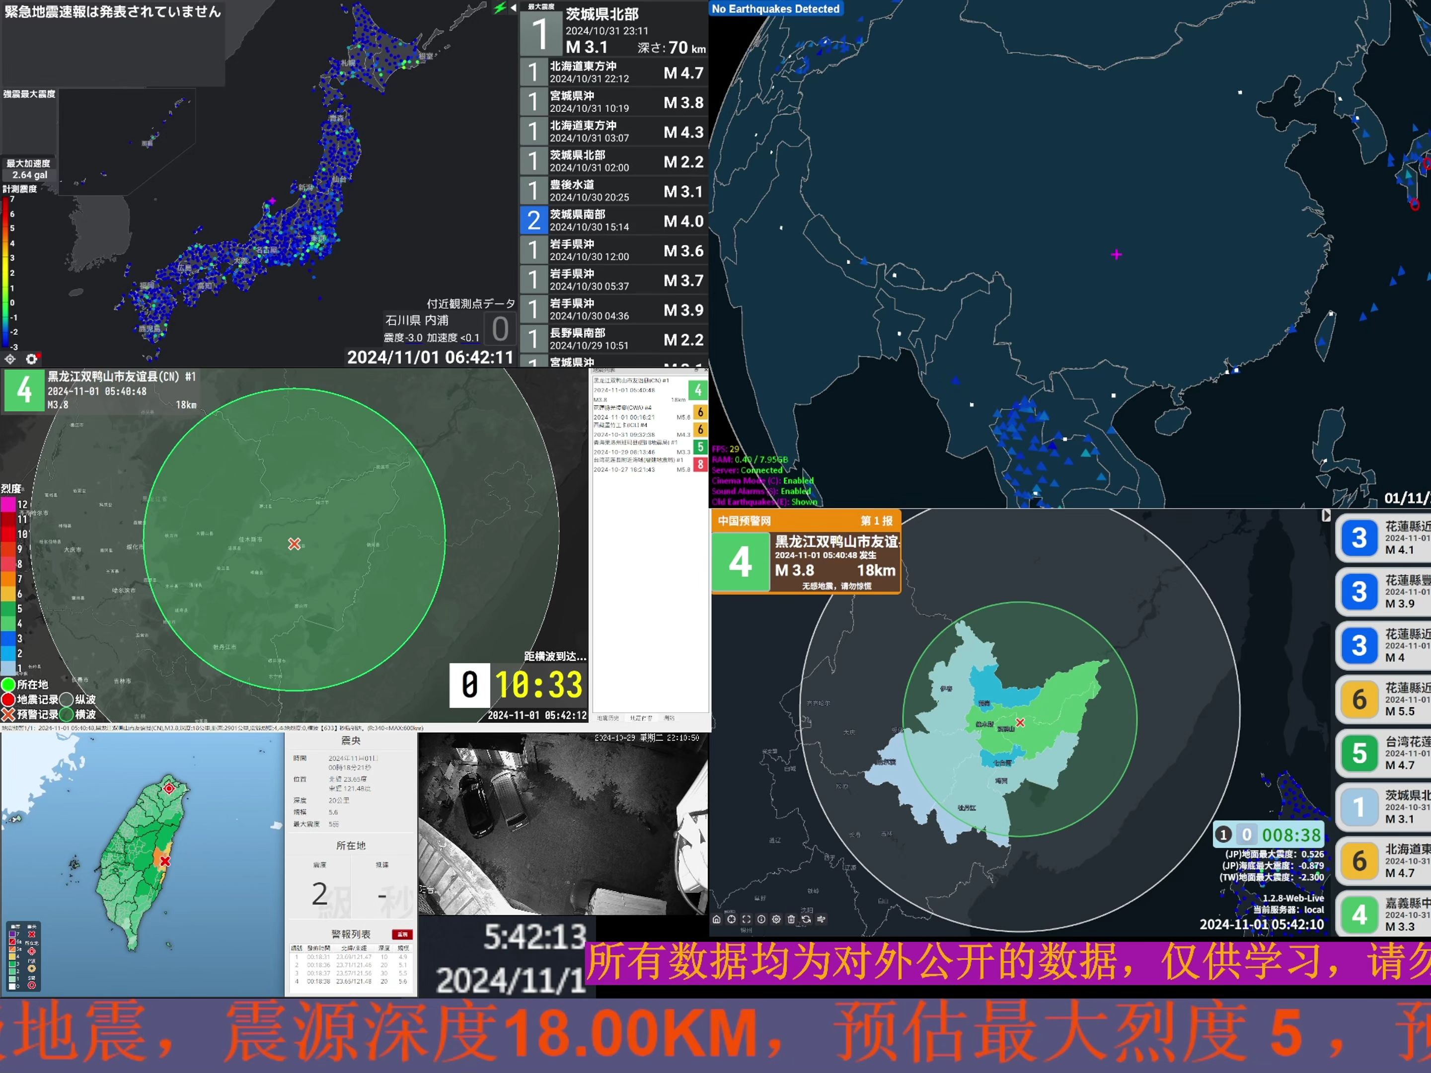Collapse the Japan list with the small left arrow
Screen dimensions: 1431x1073
[x=513, y=8]
